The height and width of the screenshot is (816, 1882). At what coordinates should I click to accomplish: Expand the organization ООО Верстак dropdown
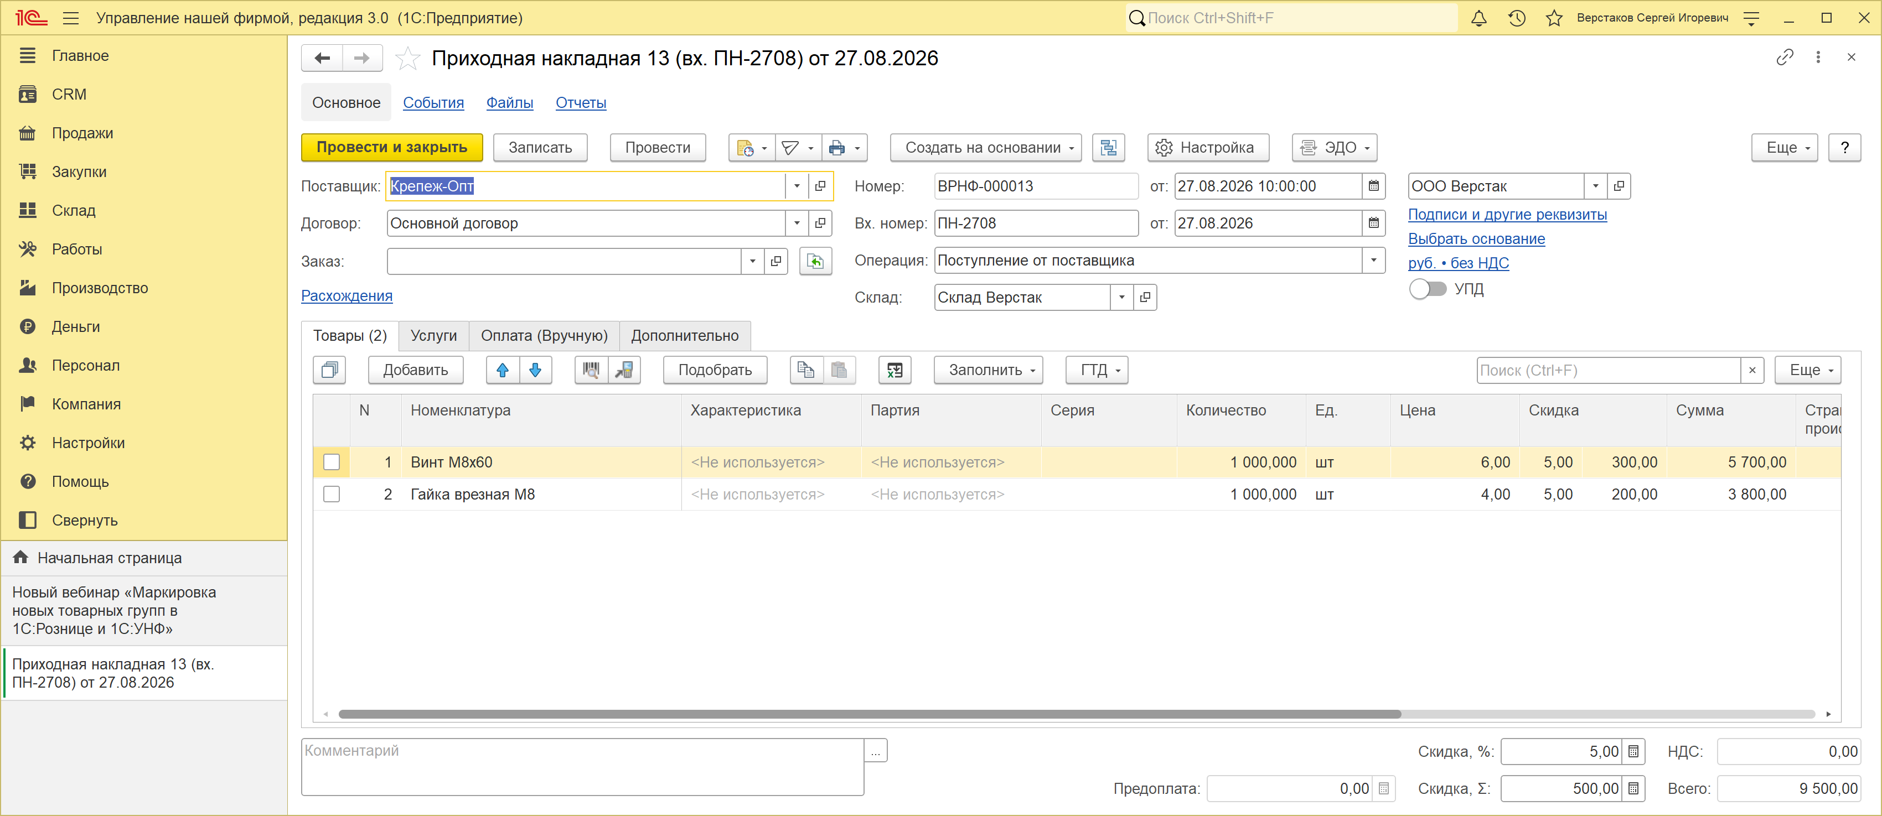pyautogui.click(x=1596, y=186)
